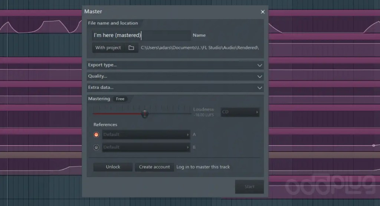Click the Start button
380x206 pixels.
(x=249, y=187)
